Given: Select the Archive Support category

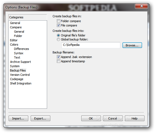Looking at the screenshot, I should click(20, 62).
